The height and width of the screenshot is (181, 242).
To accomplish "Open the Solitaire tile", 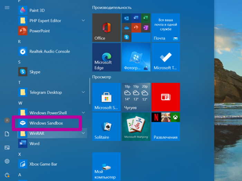I will pos(106,126).
